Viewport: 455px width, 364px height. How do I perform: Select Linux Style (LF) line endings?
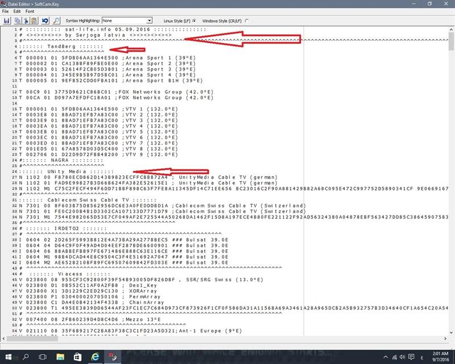(194, 20)
